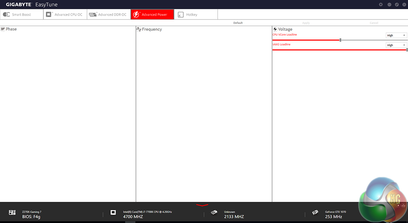Click the Apply button
The height and width of the screenshot is (223, 408).
coord(306,23)
